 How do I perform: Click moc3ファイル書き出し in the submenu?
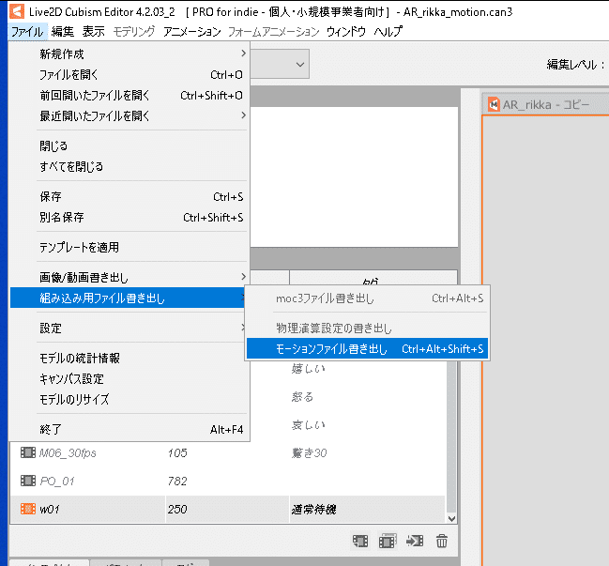coord(368,298)
